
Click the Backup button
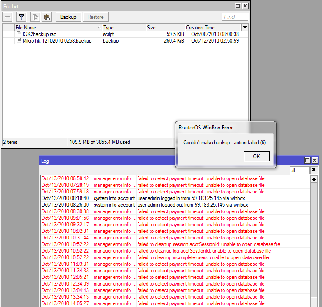pyautogui.click(x=68, y=17)
